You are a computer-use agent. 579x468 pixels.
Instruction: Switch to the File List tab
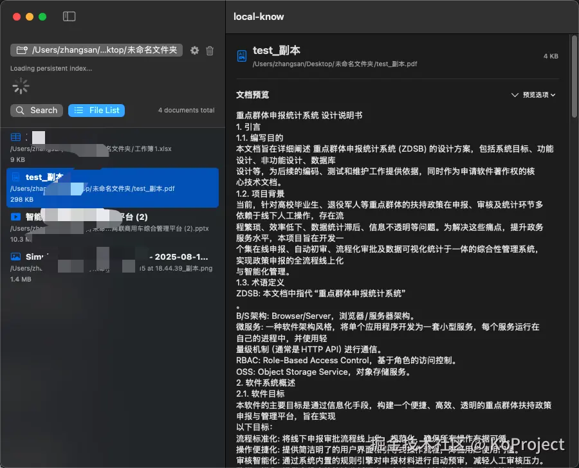pos(96,110)
